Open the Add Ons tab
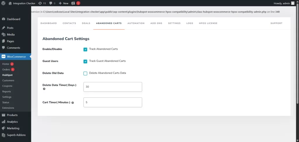The width and height of the screenshot is (299, 142). pos(156,23)
